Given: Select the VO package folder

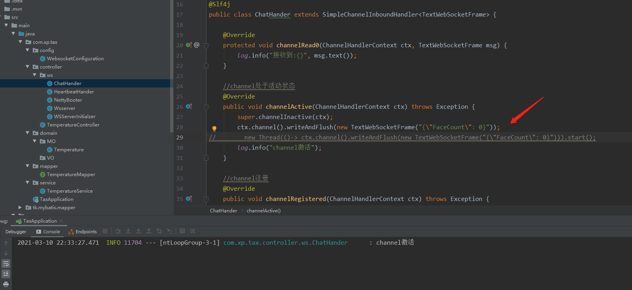Looking at the screenshot, I should click(x=50, y=158).
